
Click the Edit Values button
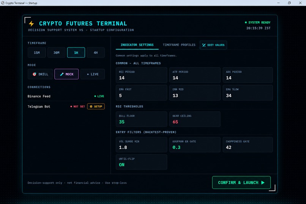tap(213, 45)
